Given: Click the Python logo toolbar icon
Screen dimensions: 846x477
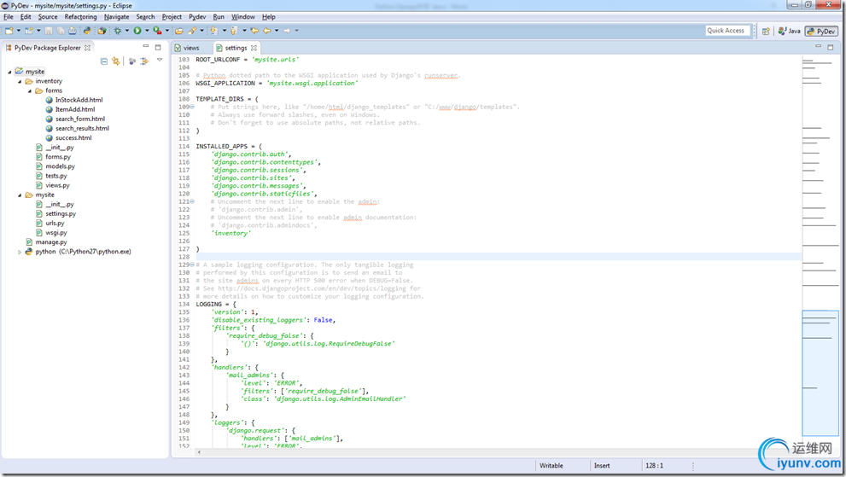Looking at the screenshot, I should (x=87, y=31).
